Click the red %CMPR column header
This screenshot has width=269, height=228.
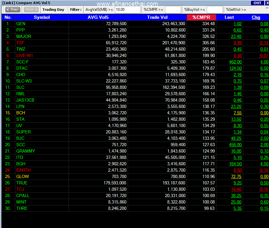pyautogui.click(x=201, y=17)
